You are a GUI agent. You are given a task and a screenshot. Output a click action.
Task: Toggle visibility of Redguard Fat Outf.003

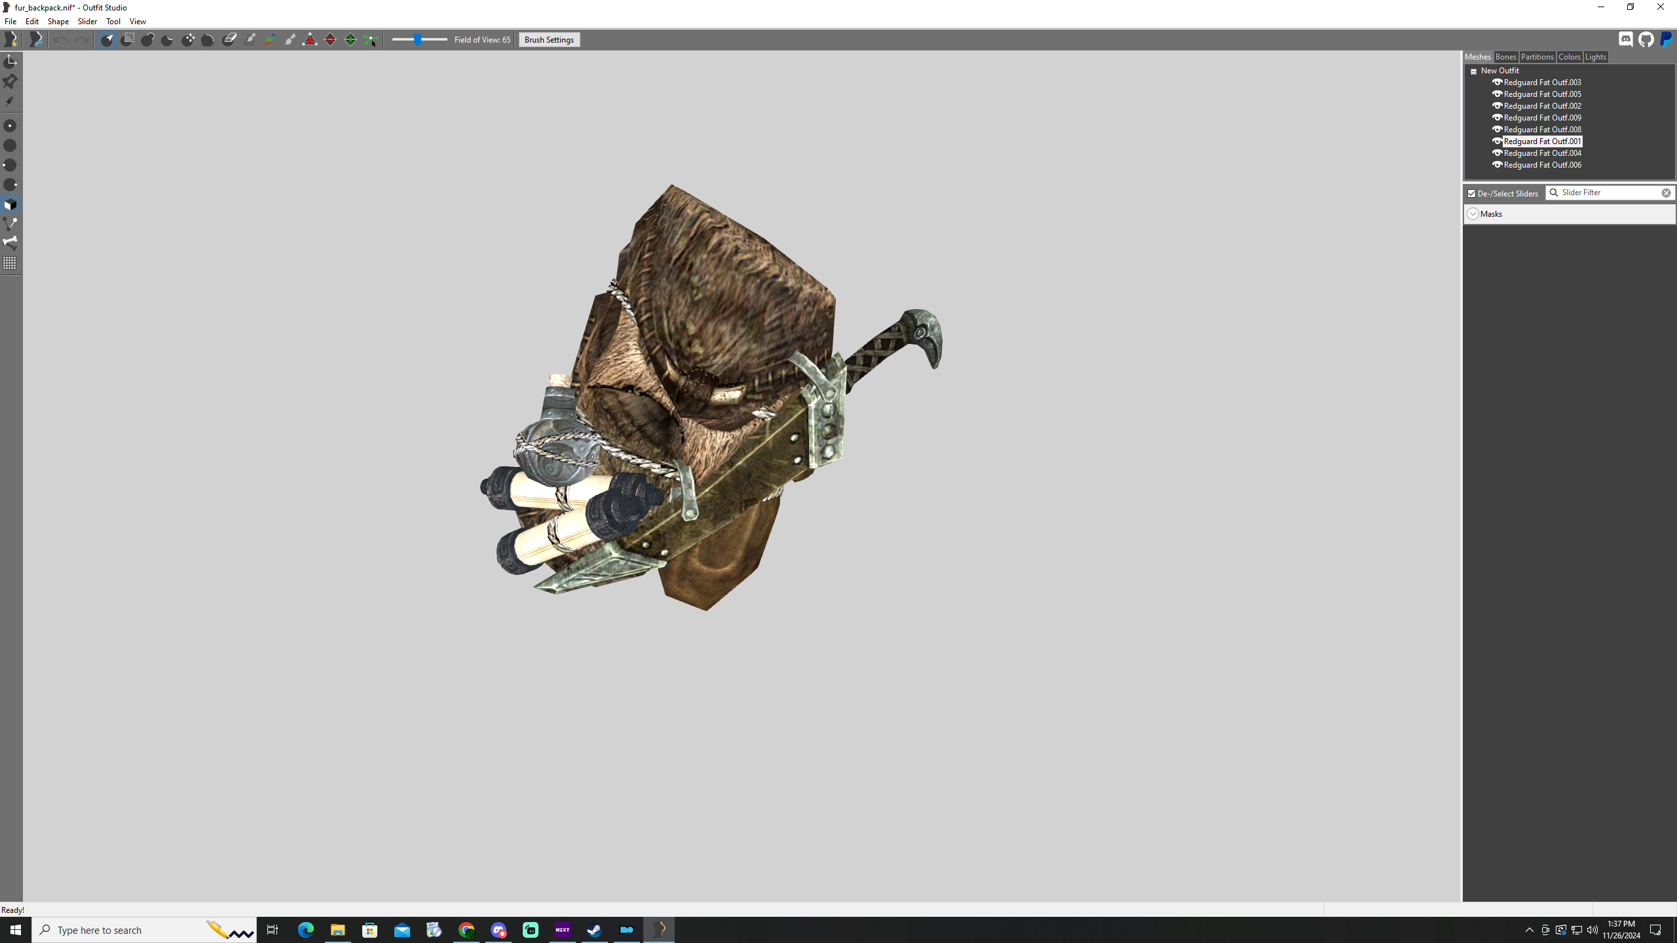1498,82
